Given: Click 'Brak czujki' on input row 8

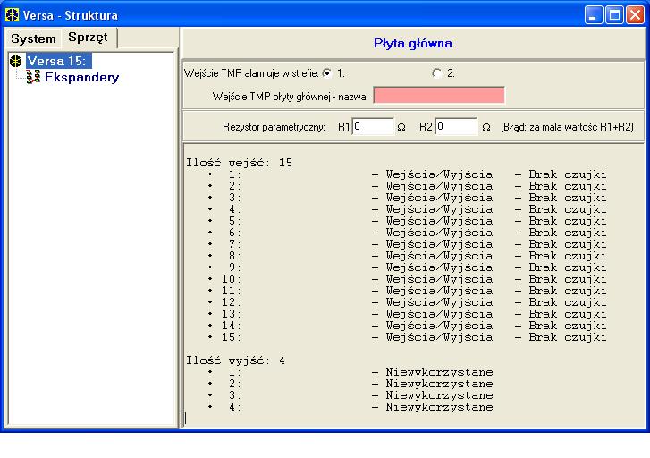Looking at the screenshot, I should 567,256.
